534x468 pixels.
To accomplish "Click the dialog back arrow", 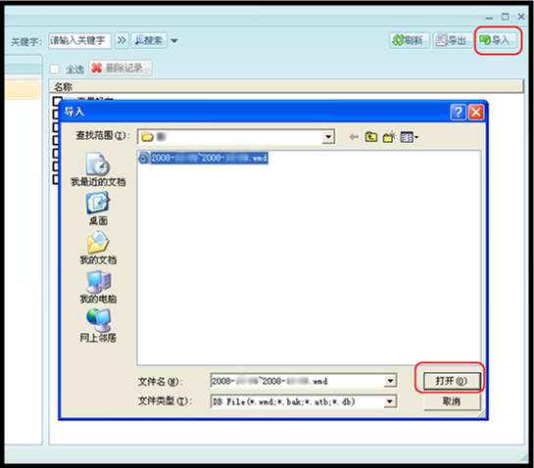I will pyautogui.click(x=354, y=137).
